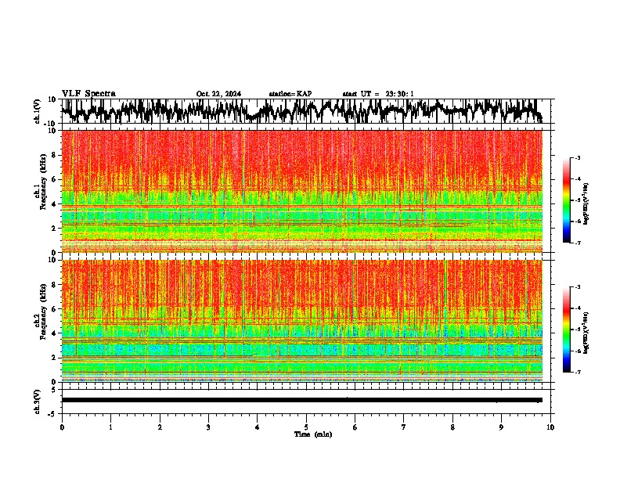Click the ch.1 voltage waveform trace panel
620x479 pixels.
pos(305,111)
